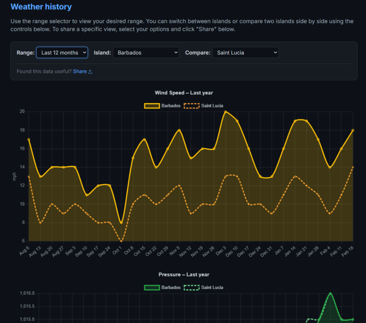Click the green pressure peak near February
Image resolution: width=366 pixels, height=323 pixels.
331,293
